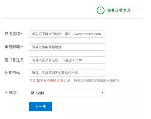Focus the 证书备注名 remark input field
The width and height of the screenshot is (151, 119).
pos(67,60)
